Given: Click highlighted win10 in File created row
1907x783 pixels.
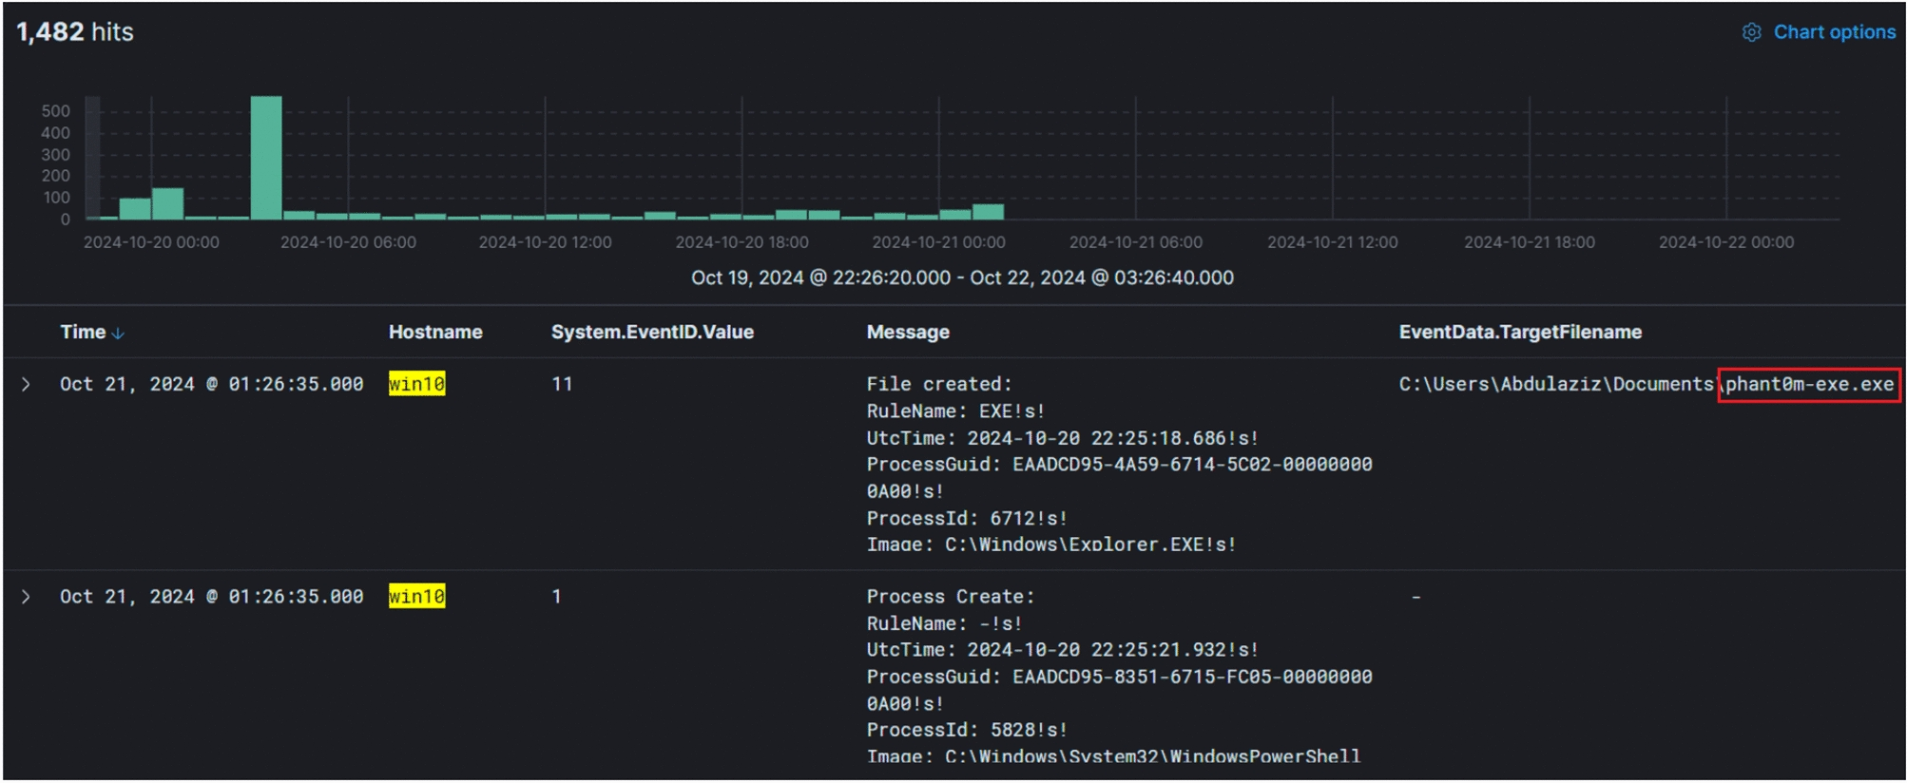Looking at the screenshot, I should [416, 385].
